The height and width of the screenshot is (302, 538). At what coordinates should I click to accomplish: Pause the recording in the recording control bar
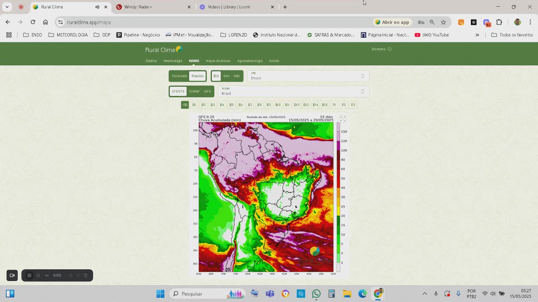click(38, 275)
